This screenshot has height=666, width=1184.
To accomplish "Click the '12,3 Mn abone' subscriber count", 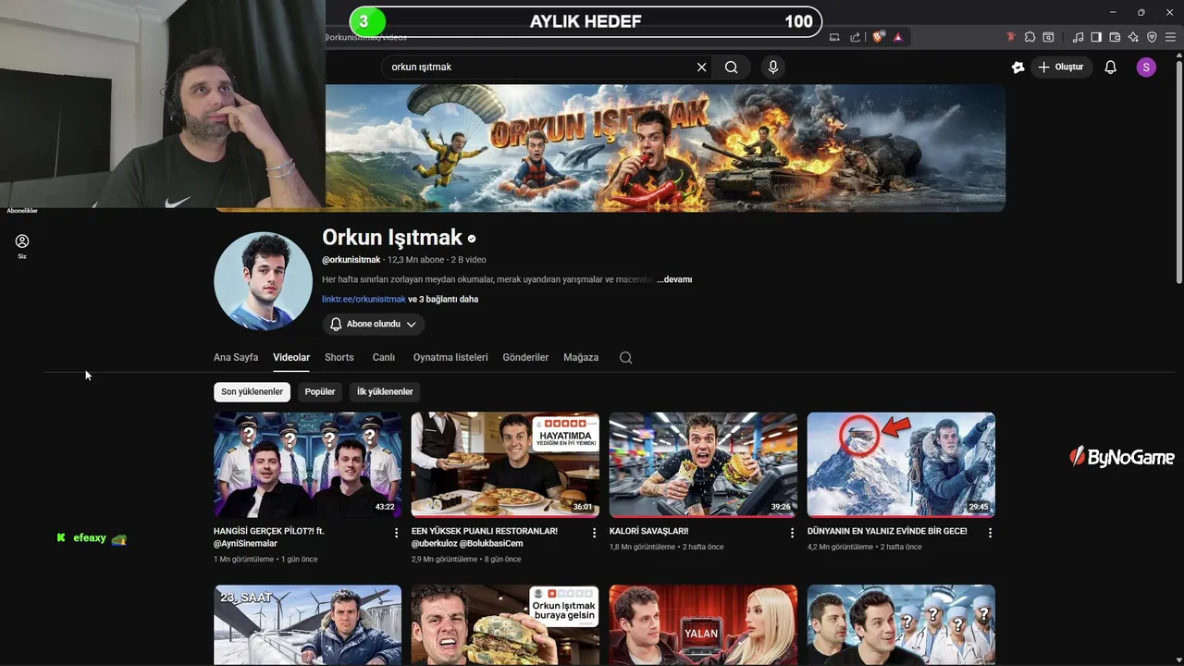I will [x=415, y=260].
